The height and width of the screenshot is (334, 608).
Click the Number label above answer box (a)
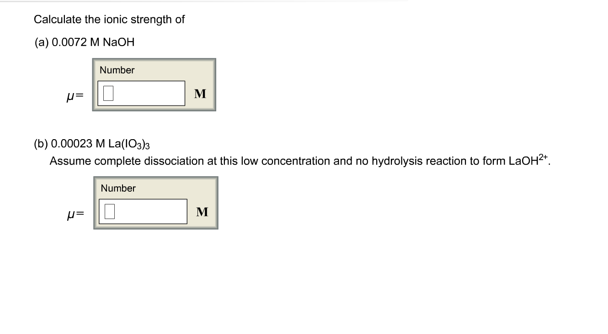(117, 70)
